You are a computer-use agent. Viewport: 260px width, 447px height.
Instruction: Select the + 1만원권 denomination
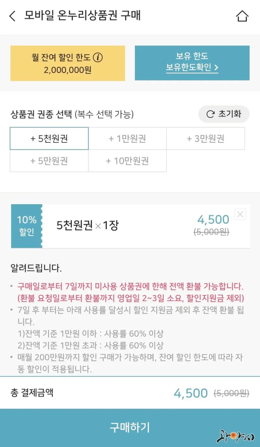tap(127, 139)
